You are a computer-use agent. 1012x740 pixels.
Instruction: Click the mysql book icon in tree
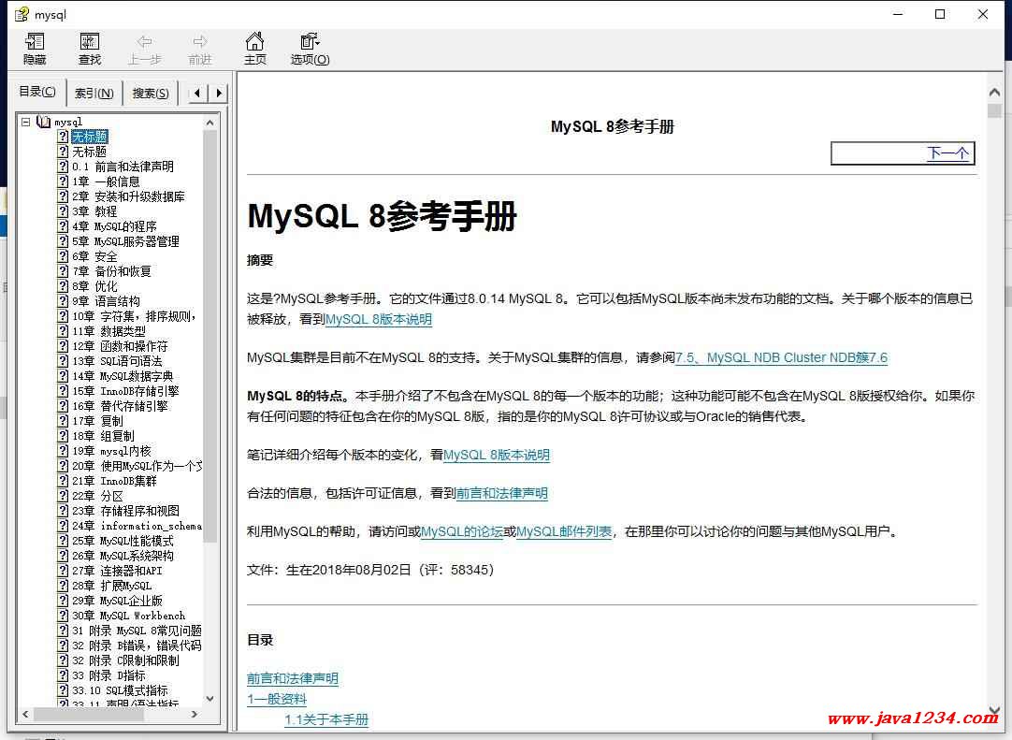tap(43, 122)
